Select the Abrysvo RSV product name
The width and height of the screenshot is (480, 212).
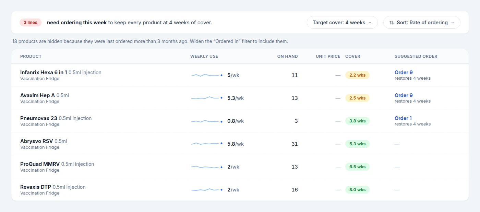pyautogui.click(x=37, y=141)
